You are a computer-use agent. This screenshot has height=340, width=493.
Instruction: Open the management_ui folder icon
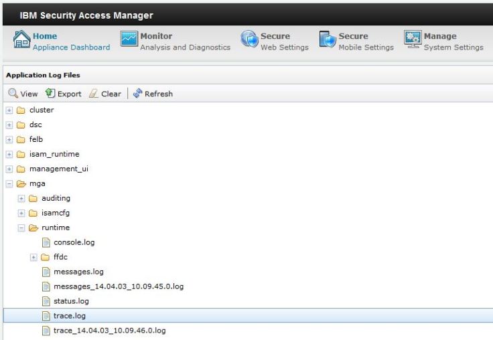coord(21,169)
